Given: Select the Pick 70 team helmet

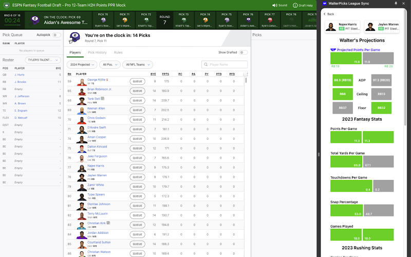Looking at the screenshot, I should [x=103, y=20].
